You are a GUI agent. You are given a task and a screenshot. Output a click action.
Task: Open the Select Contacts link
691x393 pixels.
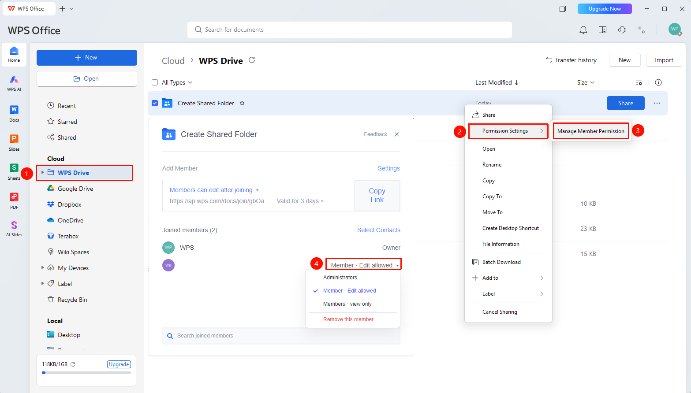click(x=379, y=230)
